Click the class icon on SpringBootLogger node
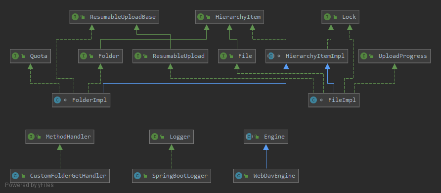Image resolution: width=441 pixels, height=193 pixels. click(x=137, y=176)
